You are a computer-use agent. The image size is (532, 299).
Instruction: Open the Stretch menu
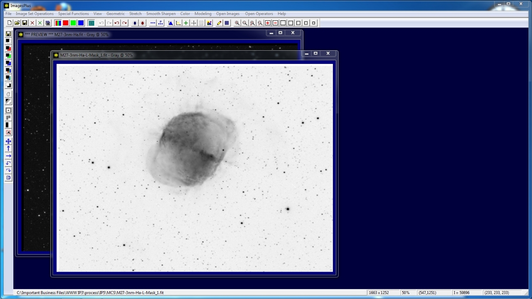click(135, 14)
